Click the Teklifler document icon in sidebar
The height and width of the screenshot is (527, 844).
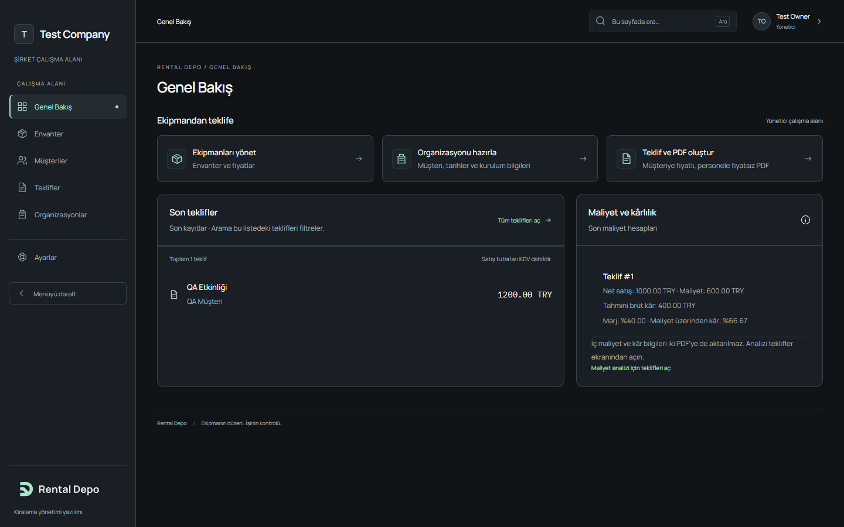tap(22, 187)
